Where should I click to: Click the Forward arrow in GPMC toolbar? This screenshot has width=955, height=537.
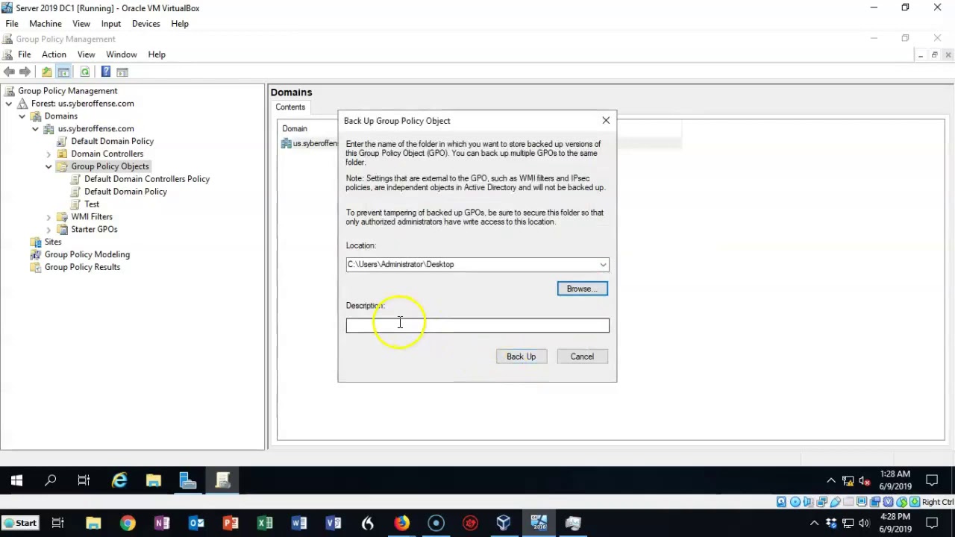[x=25, y=72]
